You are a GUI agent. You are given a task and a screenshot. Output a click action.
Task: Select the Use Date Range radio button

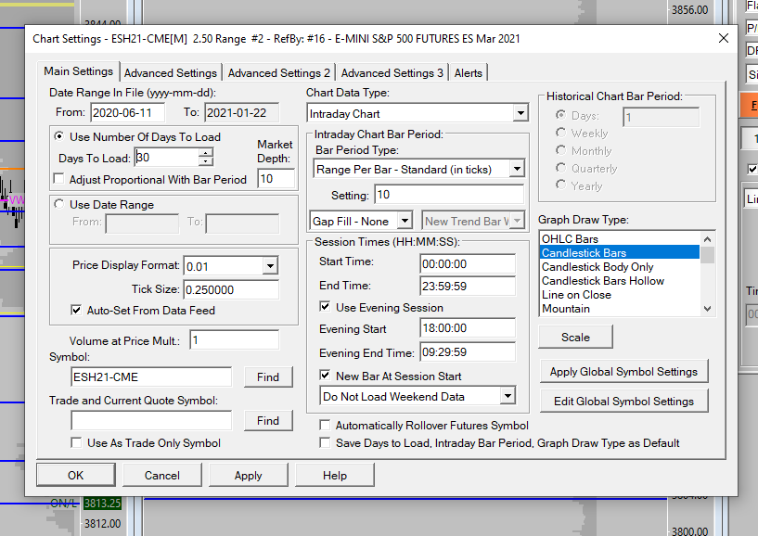pos(59,204)
